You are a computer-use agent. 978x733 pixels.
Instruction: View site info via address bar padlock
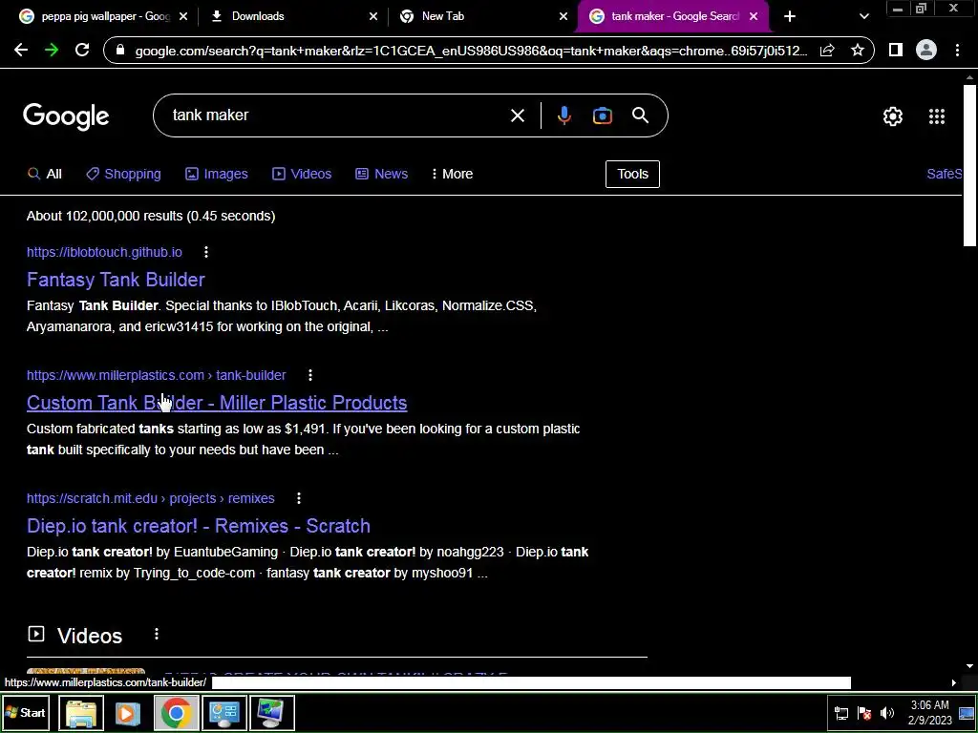120,51
